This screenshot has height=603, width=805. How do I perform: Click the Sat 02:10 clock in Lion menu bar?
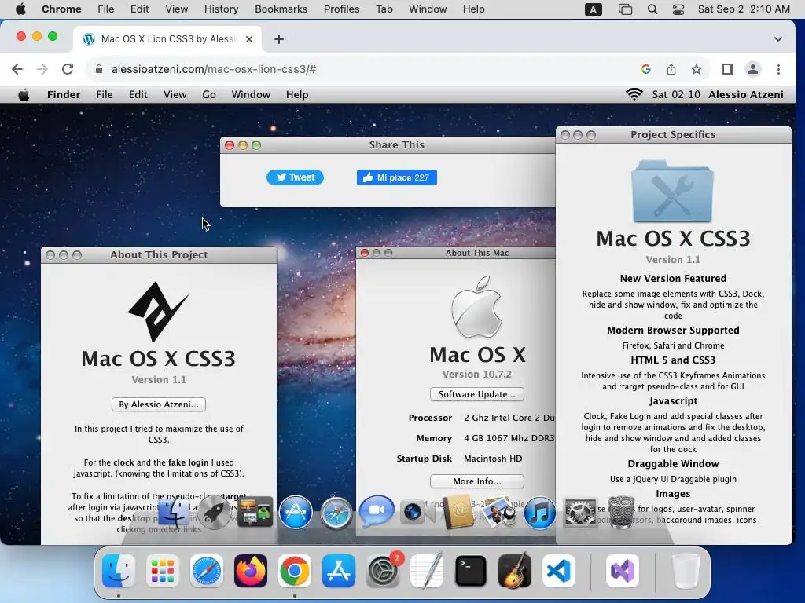(676, 95)
